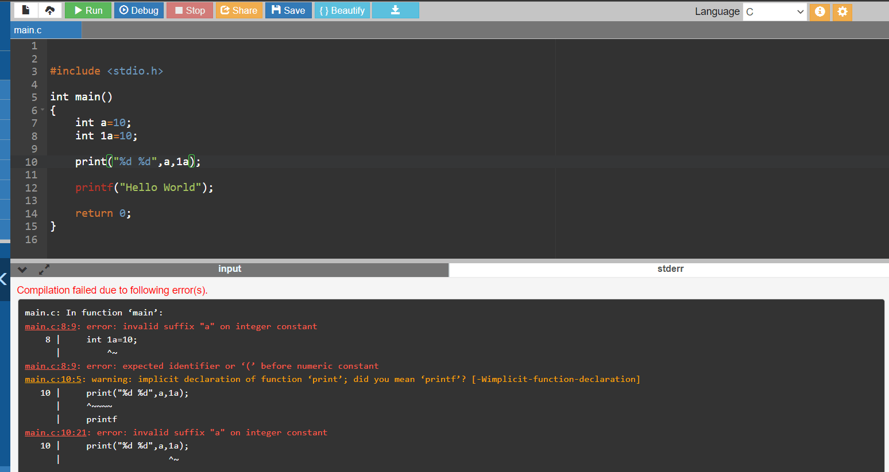Click line number 16 in the gutter
Viewport: 889px width, 472px height.
tap(31, 239)
